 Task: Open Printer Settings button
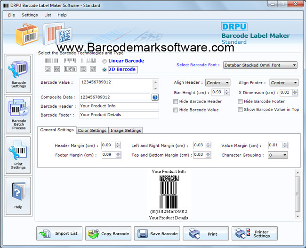coord(255,233)
